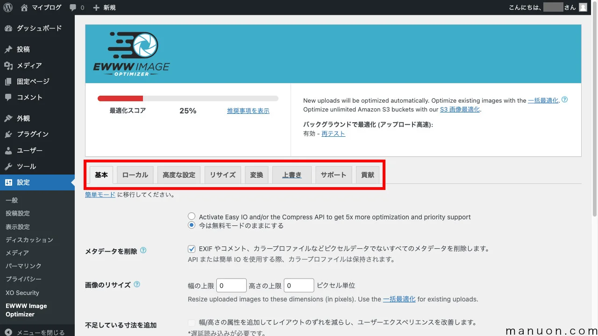Open メディア in main sidebar menu

37,65
